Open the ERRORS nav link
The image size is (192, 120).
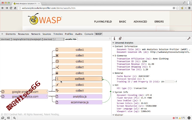pos(159,22)
